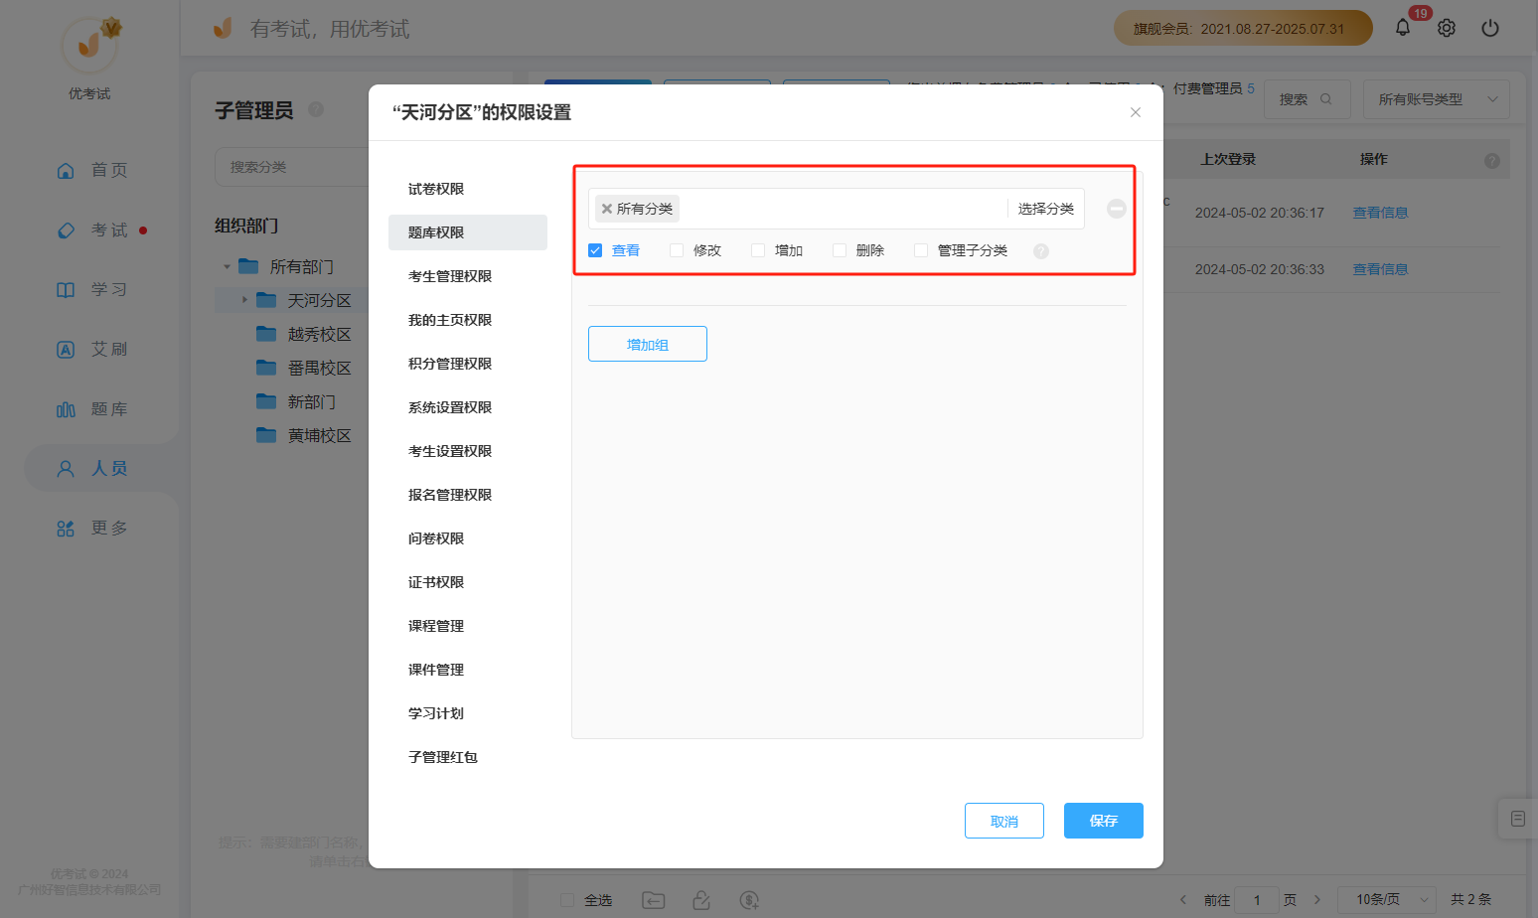Select 黄埔校区 department in tree
The image size is (1538, 918).
319,436
